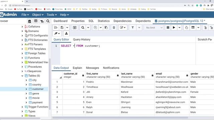Screen dimensions: 214x120
Task: Click the Delete trash can icon
Action: (114, 28)
